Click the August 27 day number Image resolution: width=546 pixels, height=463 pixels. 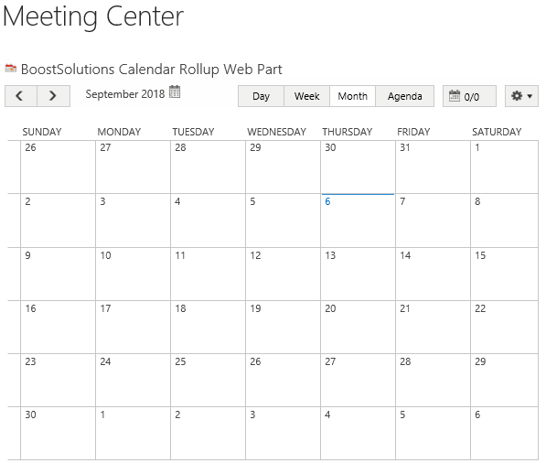coord(105,147)
